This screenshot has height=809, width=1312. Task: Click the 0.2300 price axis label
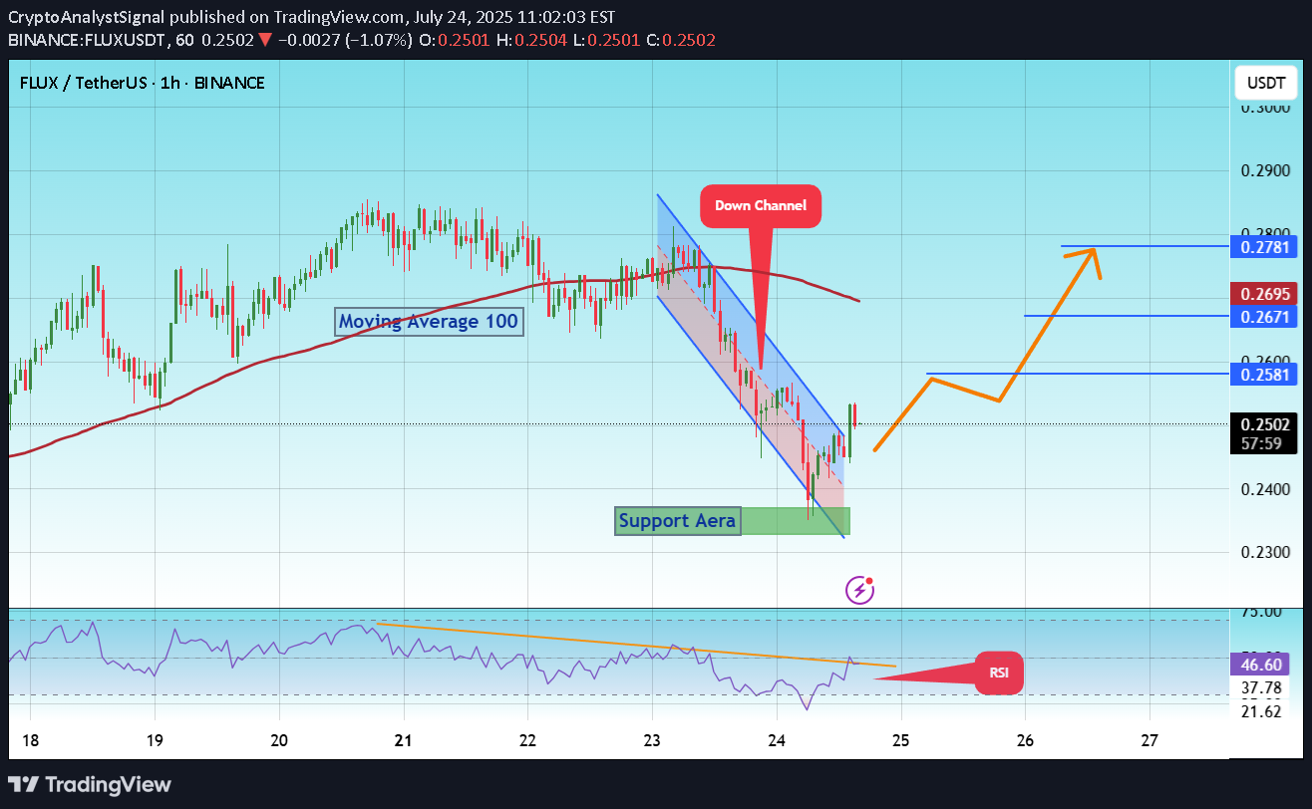[1266, 552]
